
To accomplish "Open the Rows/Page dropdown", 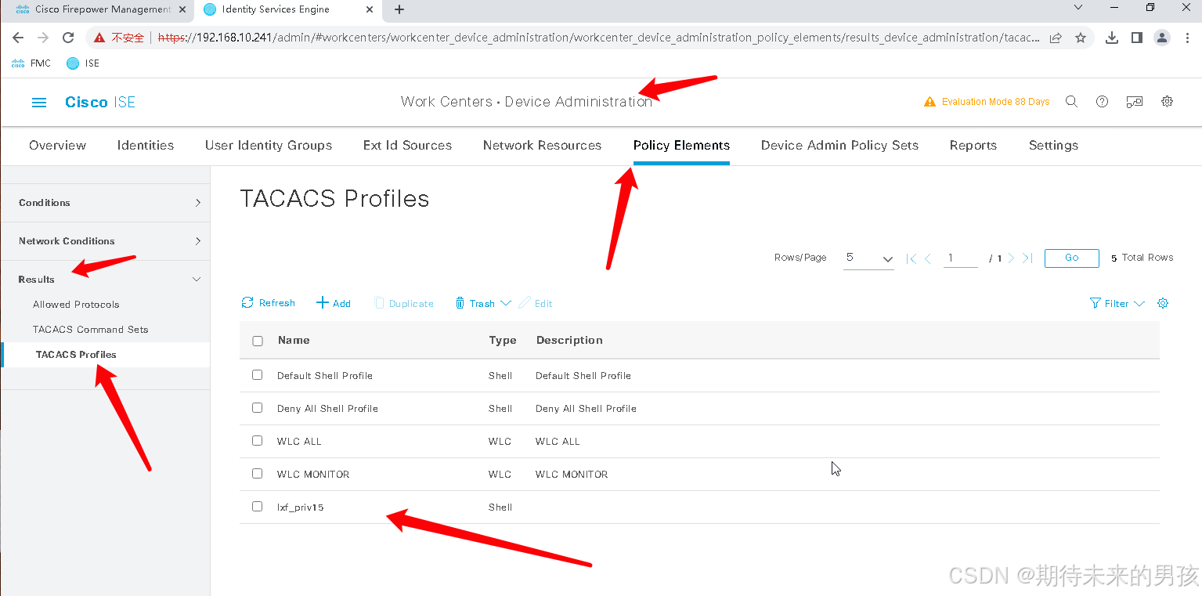I will 868,258.
